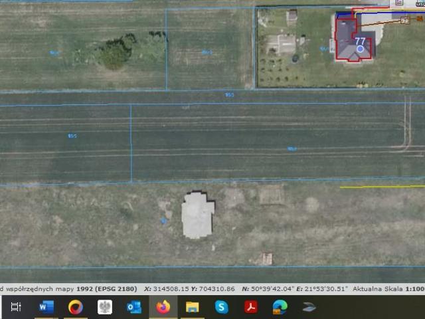
Task: Launch Microsoft Edge from the taskbar
Action: [x=280, y=307]
